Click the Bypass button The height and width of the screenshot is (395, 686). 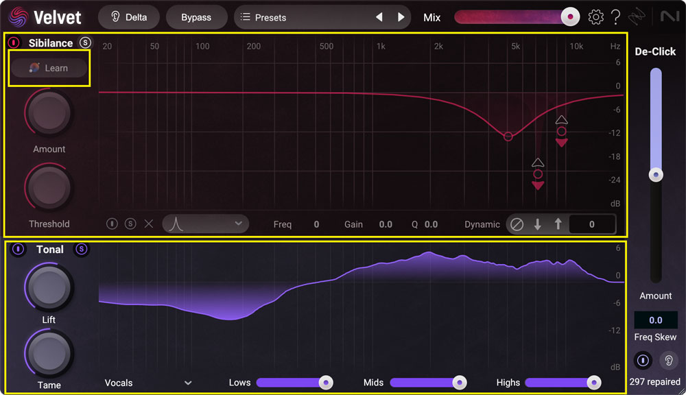196,17
